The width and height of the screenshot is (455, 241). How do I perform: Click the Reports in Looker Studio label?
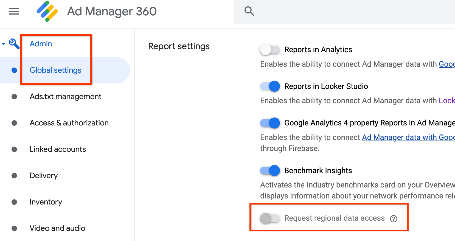(326, 86)
